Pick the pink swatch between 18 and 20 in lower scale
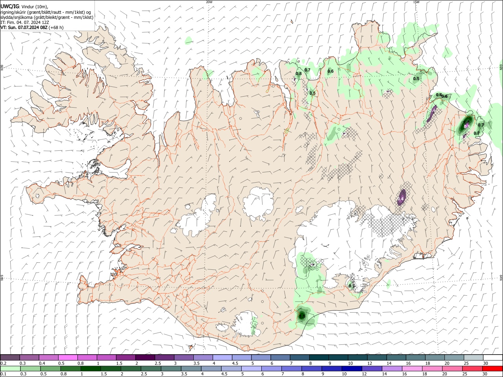The height and width of the screenshot is (377, 503). (x=432, y=368)
